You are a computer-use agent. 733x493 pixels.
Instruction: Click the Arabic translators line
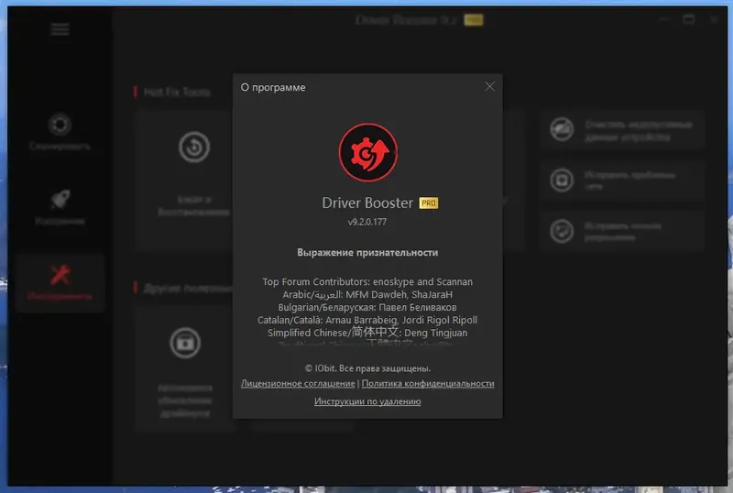pyautogui.click(x=367, y=294)
